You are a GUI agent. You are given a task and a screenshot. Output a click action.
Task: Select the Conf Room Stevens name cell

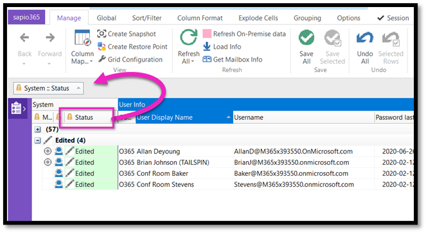pyautogui.click(x=184, y=184)
